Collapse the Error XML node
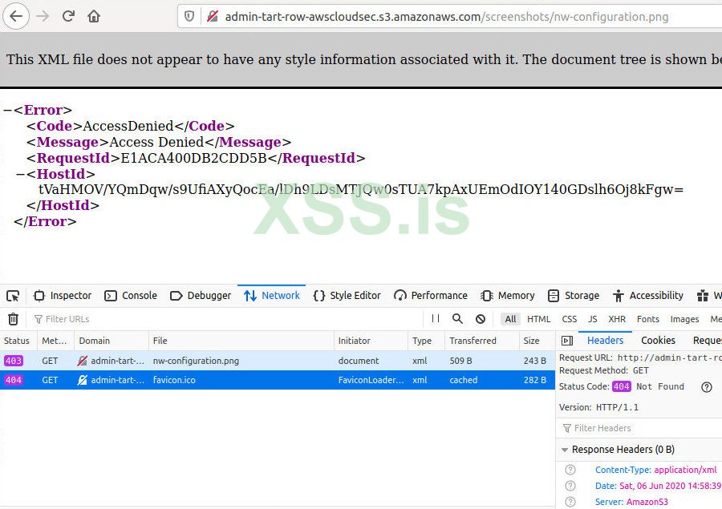Viewport: 722px width, 509px height. [x=7, y=110]
